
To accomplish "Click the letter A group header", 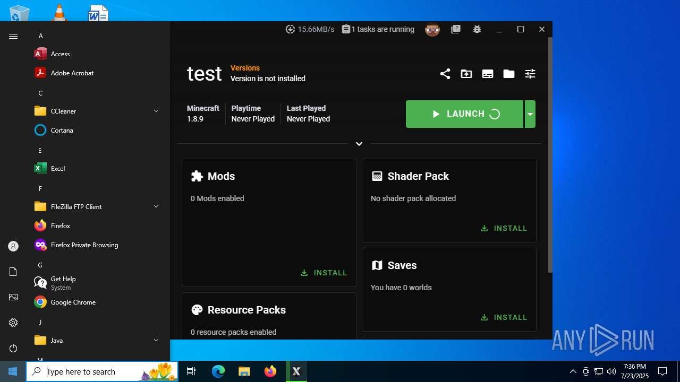I will tap(40, 36).
